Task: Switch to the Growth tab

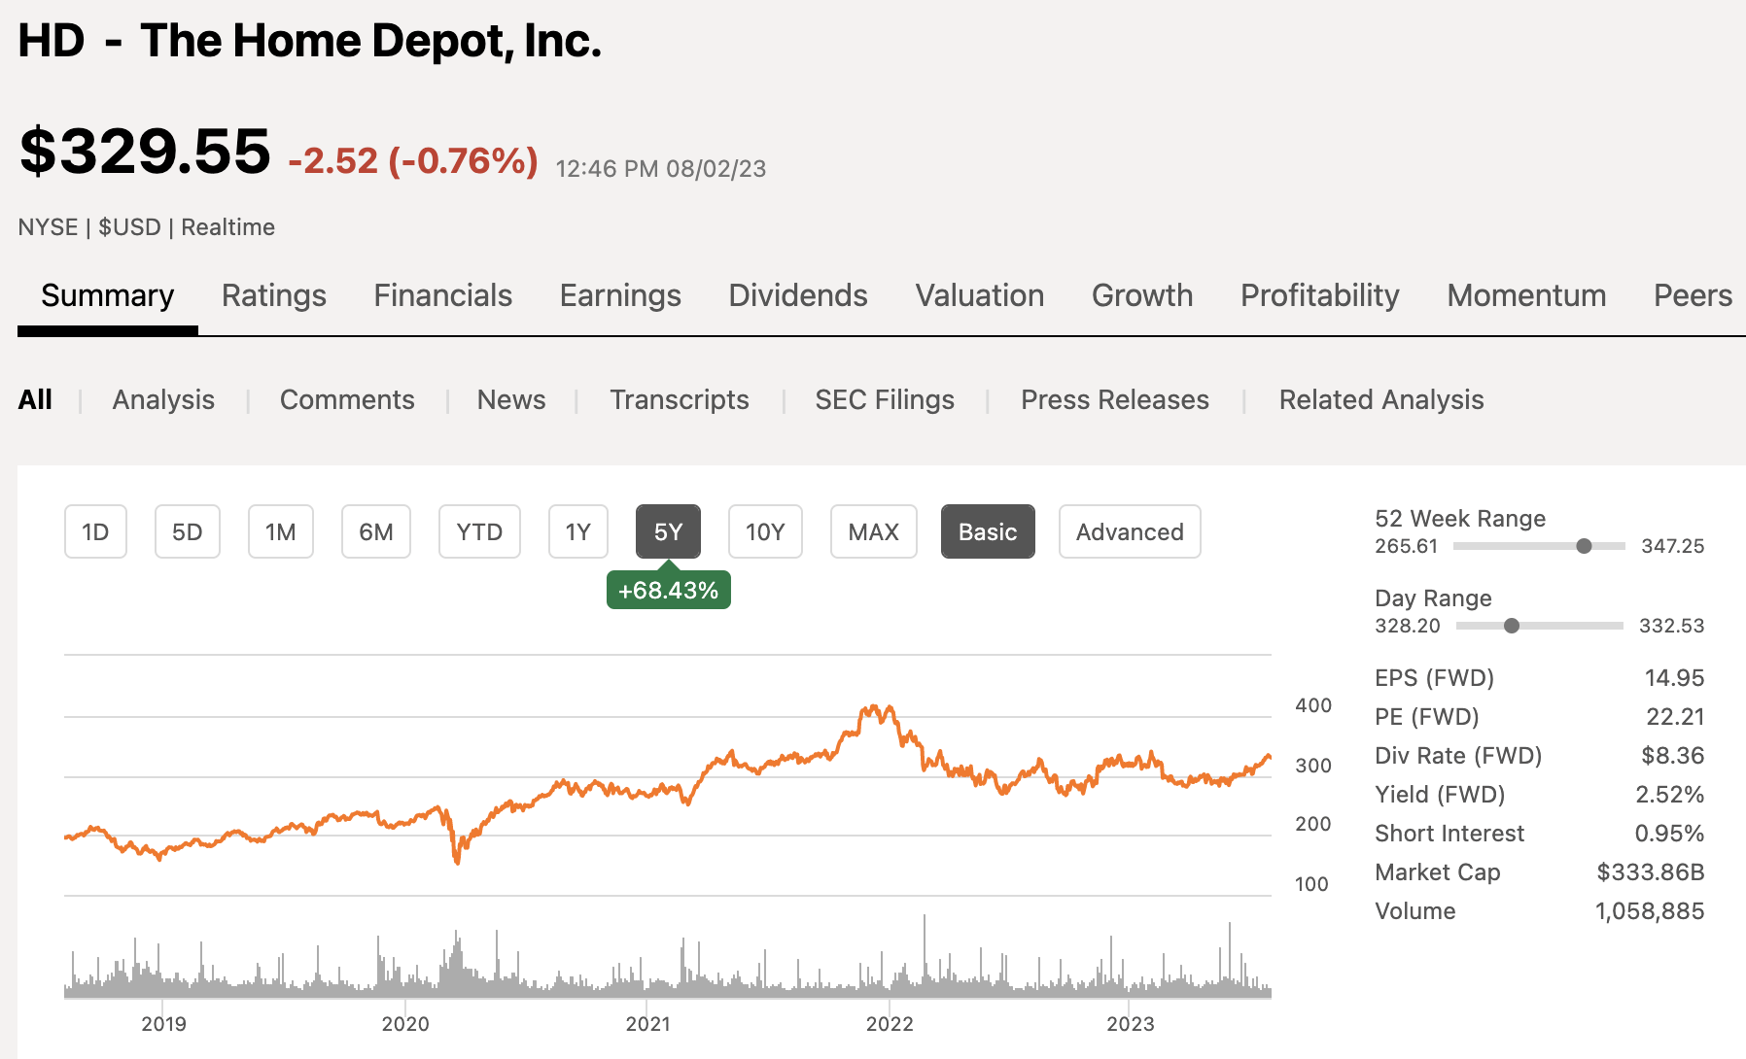Action: coord(1142,295)
